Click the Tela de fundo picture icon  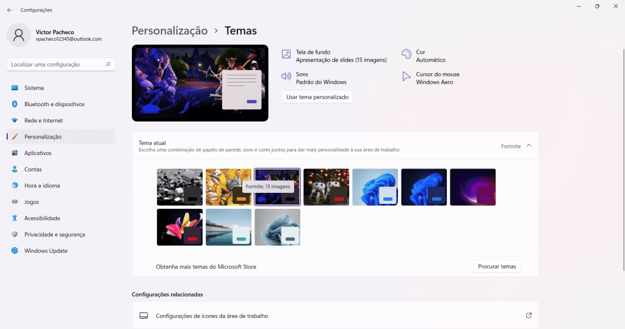pos(286,54)
